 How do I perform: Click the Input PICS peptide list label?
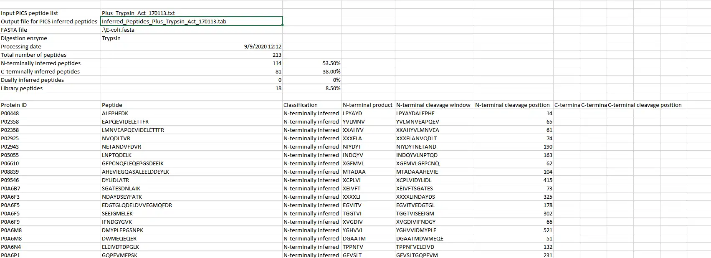[51, 13]
